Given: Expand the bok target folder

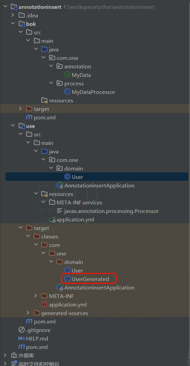Looking at the screenshot, I should pos(20,109).
